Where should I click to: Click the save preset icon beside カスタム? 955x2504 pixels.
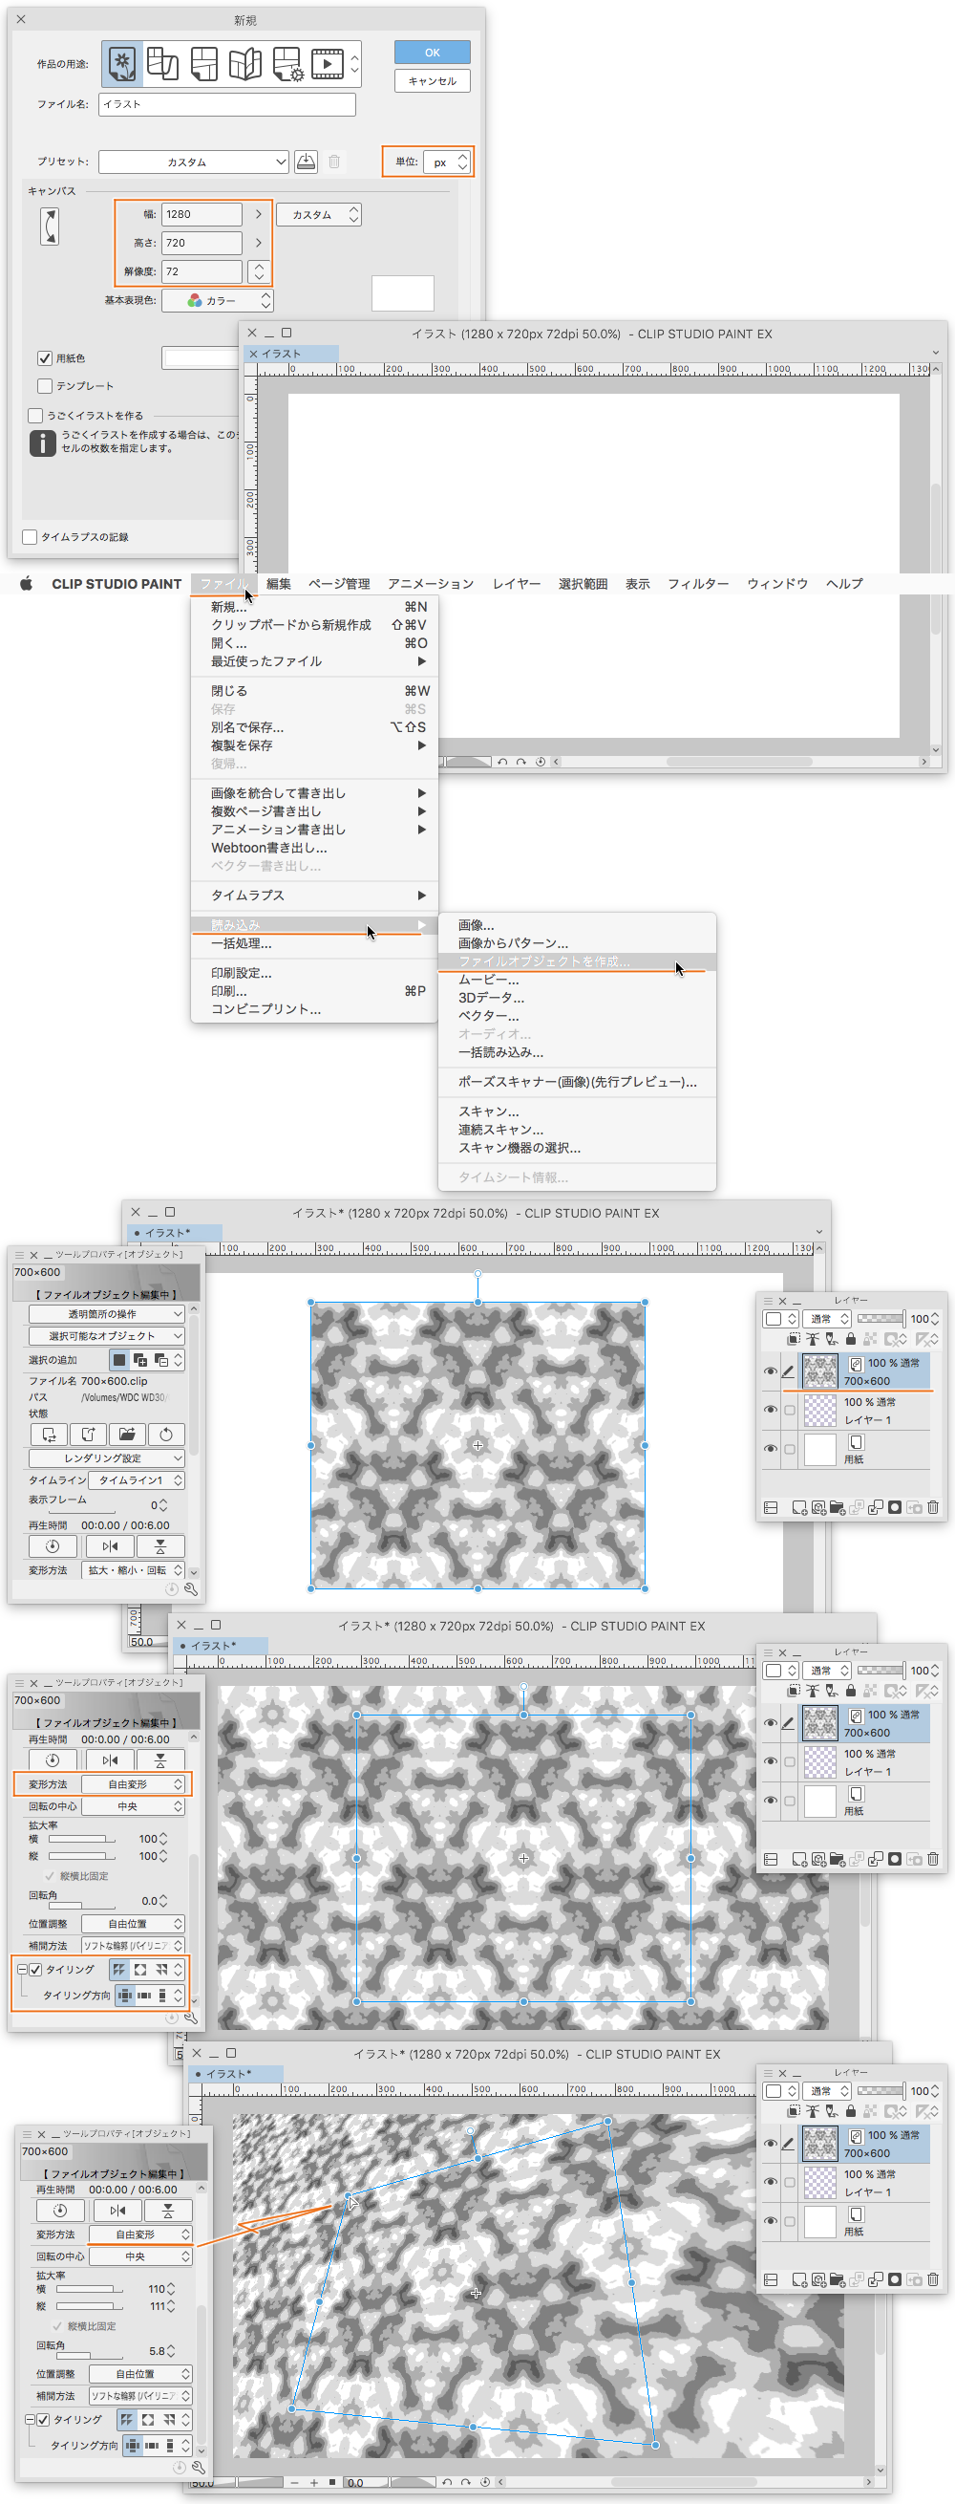click(x=306, y=162)
